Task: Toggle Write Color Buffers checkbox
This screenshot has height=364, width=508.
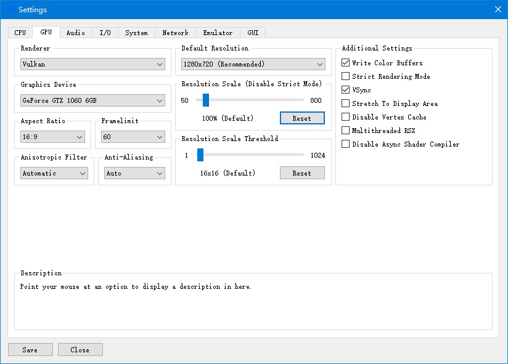Action: click(346, 63)
